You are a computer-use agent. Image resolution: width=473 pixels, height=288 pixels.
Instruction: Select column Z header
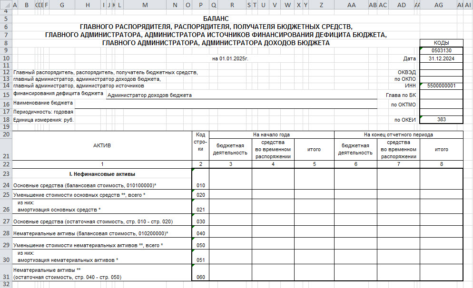click(321, 5)
